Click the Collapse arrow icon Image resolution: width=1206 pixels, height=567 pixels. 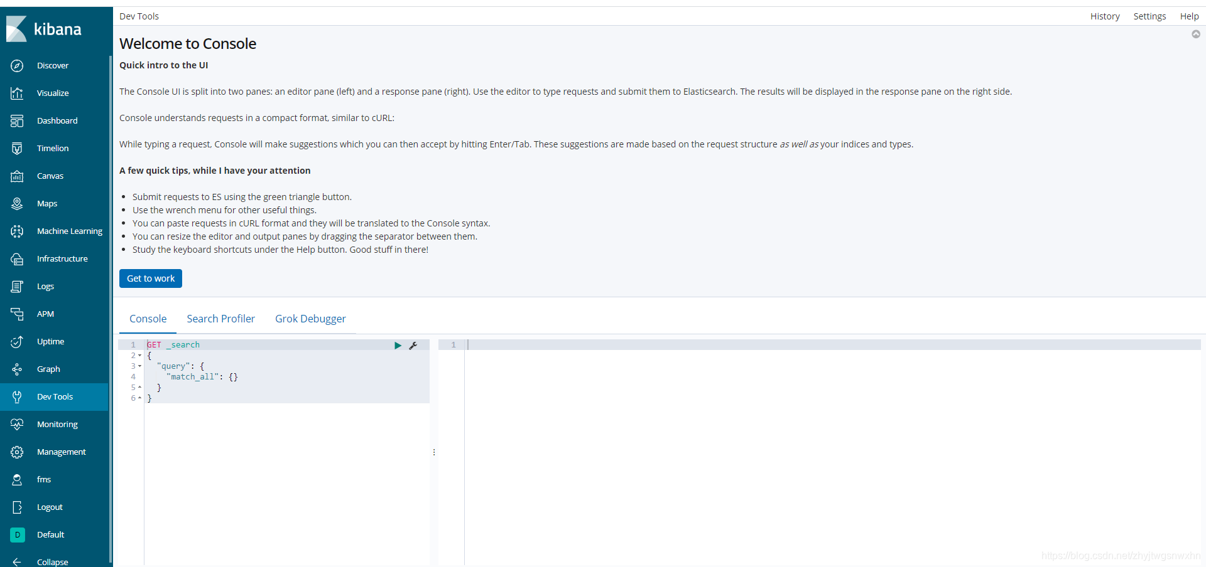[x=17, y=562]
